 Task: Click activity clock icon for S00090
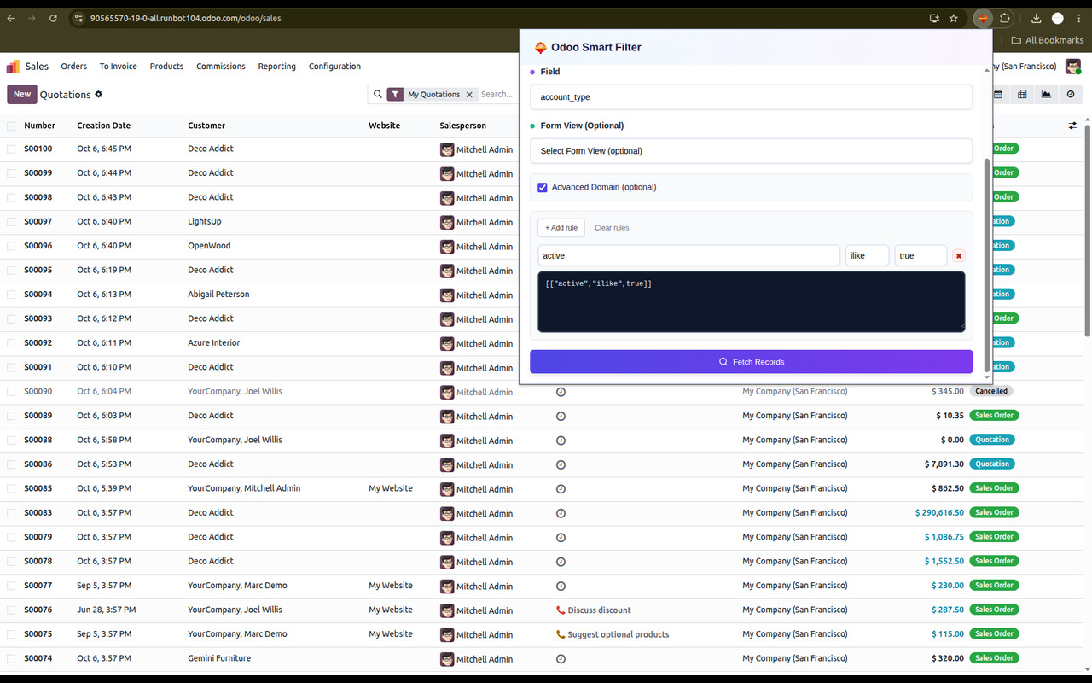pos(561,392)
